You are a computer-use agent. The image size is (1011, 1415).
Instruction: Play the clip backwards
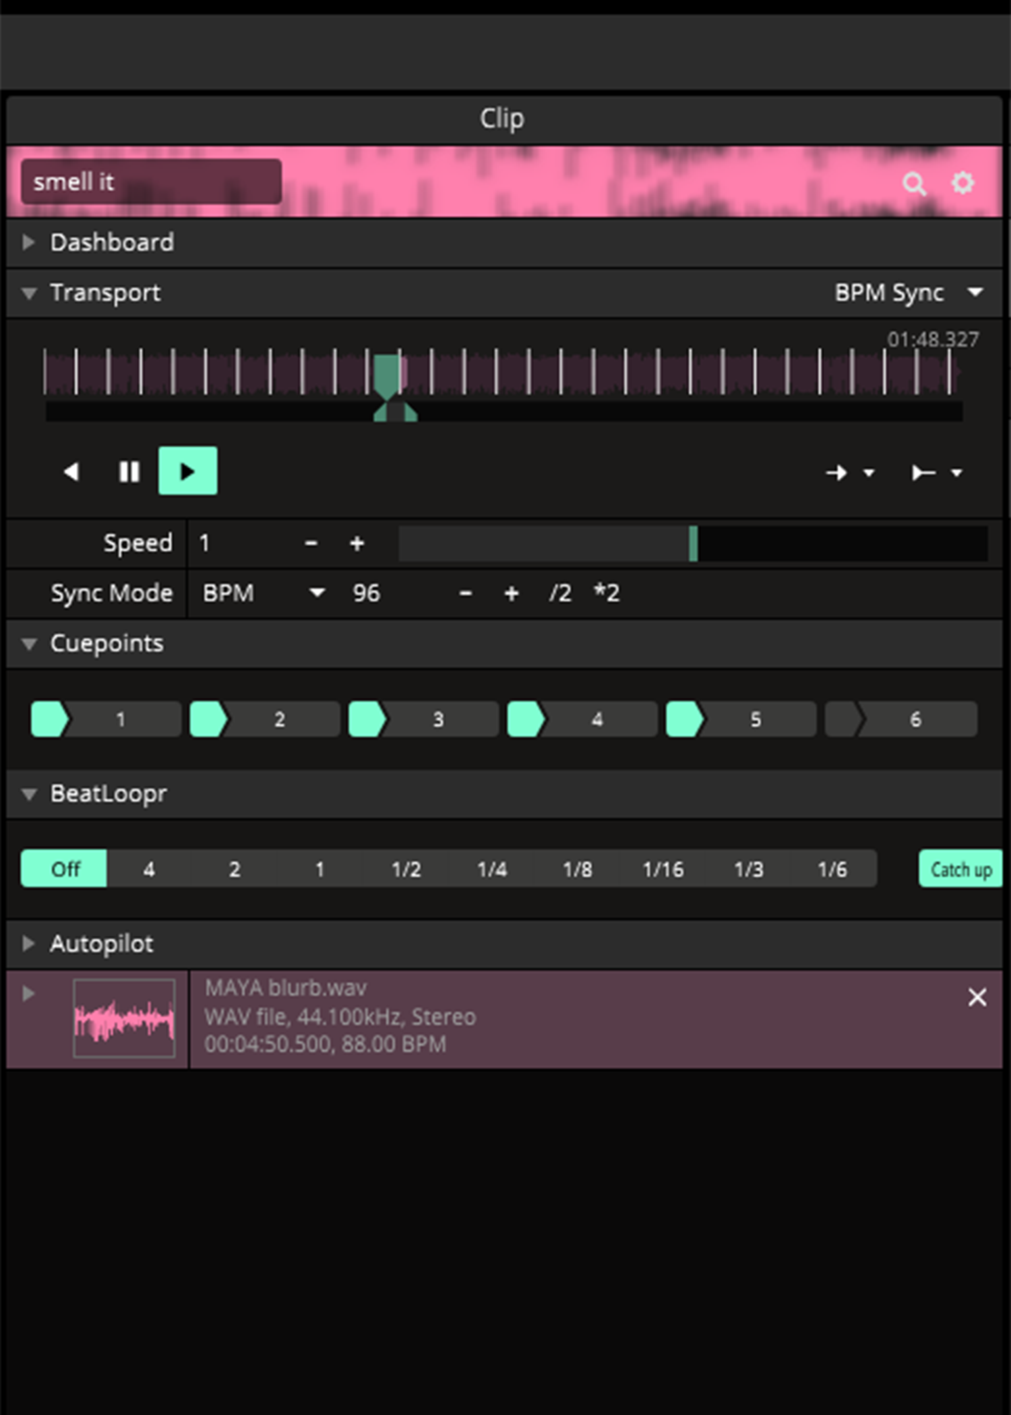(x=72, y=472)
